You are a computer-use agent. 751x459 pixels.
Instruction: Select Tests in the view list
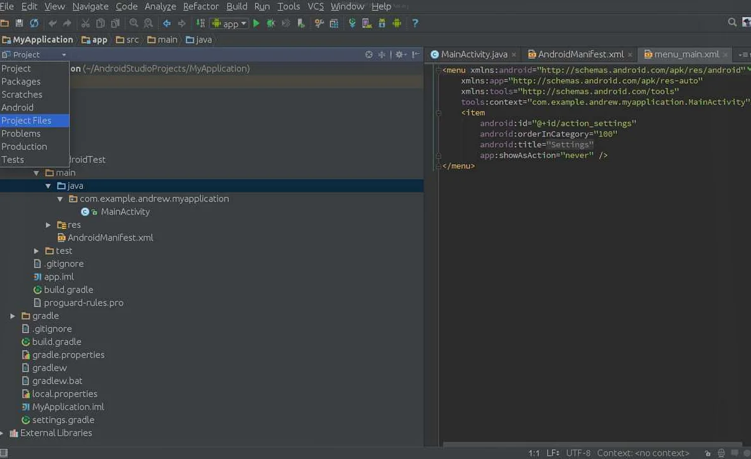coord(35,159)
